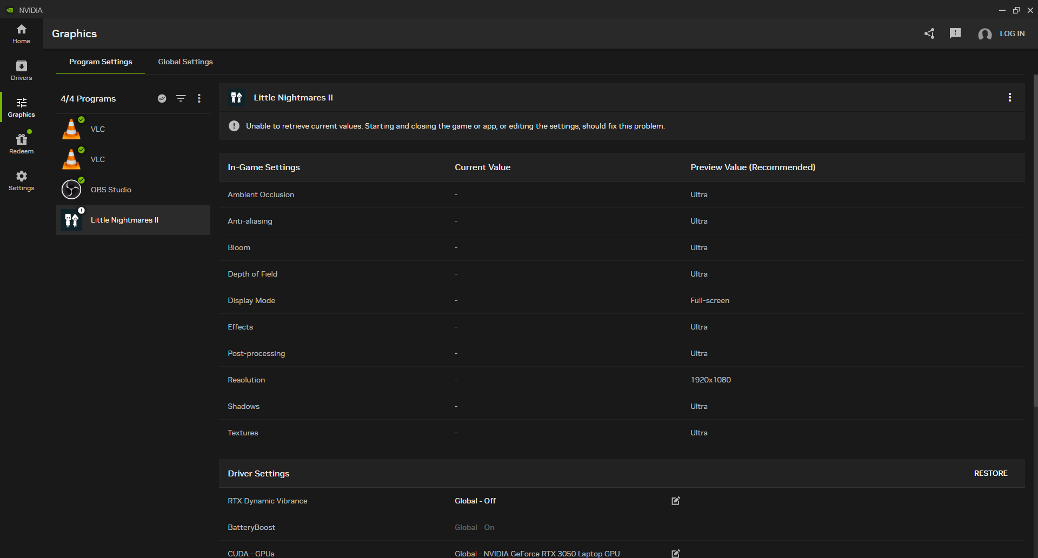
Task: Click the Depth of Field row
Action: coord(622,274)
